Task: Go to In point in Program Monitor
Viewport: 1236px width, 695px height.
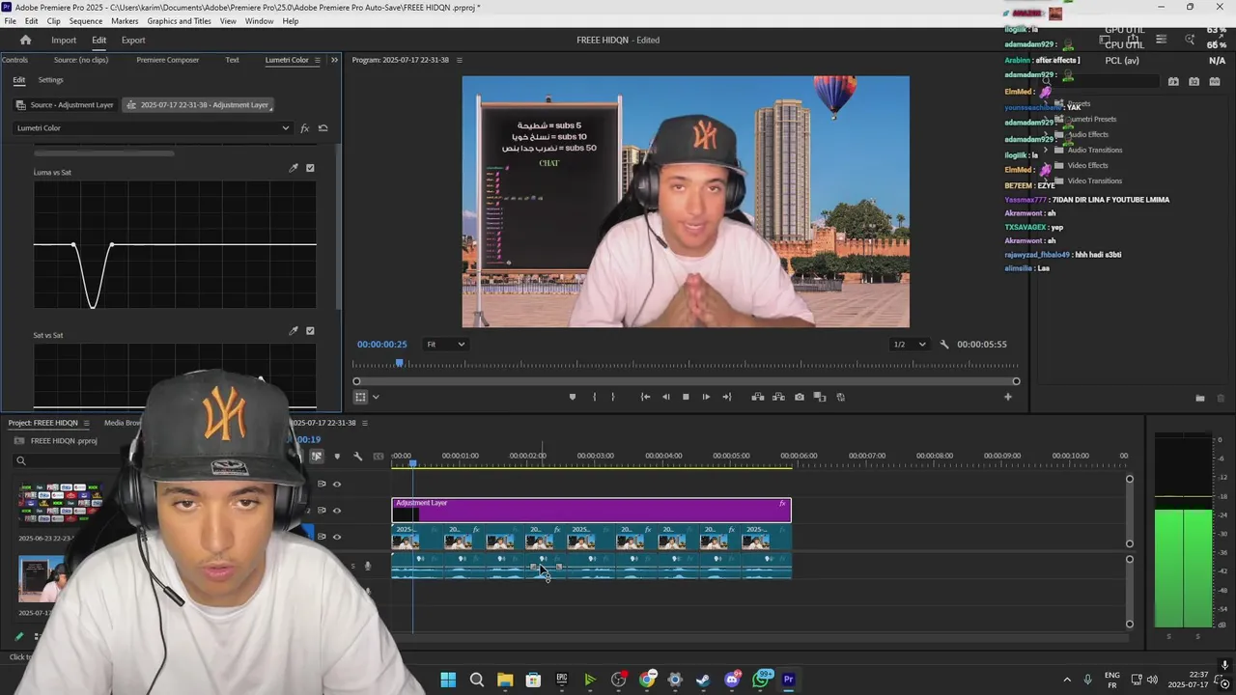Action: point(645,397)
